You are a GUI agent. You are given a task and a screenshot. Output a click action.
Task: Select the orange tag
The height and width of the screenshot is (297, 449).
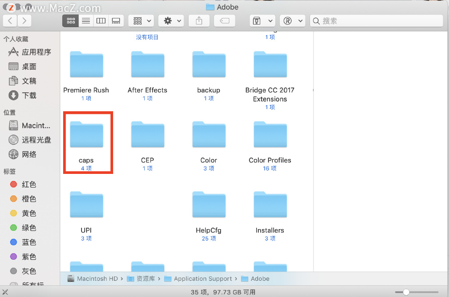coord(23,198)
